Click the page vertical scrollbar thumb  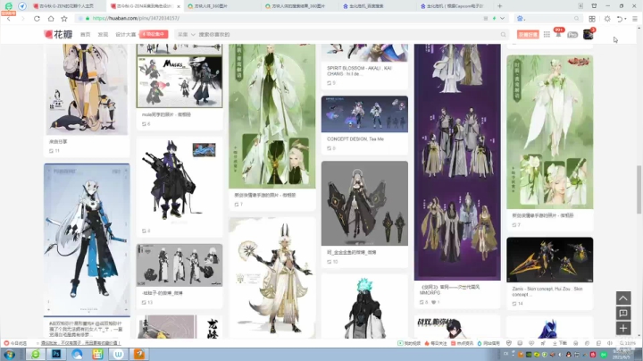tap(639, 189)
